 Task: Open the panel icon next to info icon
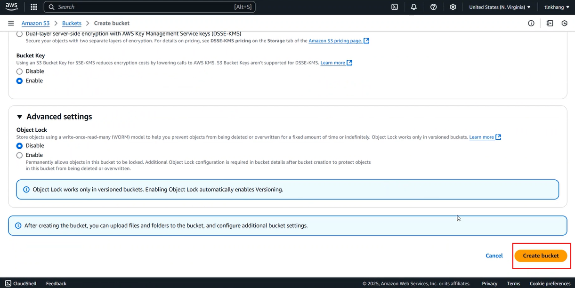(x=550, y=23)
